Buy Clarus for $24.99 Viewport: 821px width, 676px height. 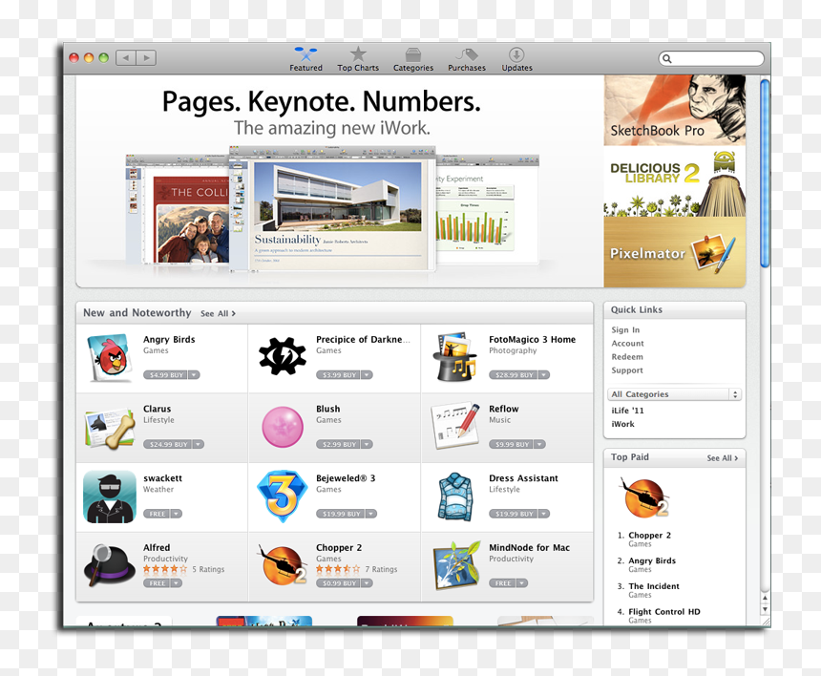(x=168, y=445)
